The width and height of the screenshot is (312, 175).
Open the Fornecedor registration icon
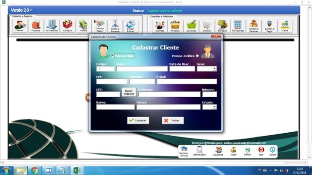click(52, 26)
